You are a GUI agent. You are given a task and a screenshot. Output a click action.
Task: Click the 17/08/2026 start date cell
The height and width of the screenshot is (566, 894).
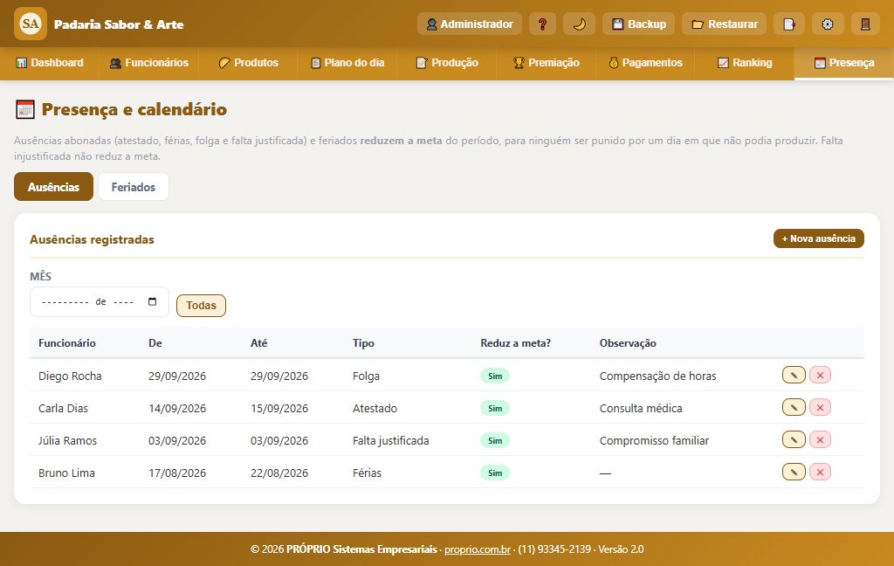tap(177, 473)
